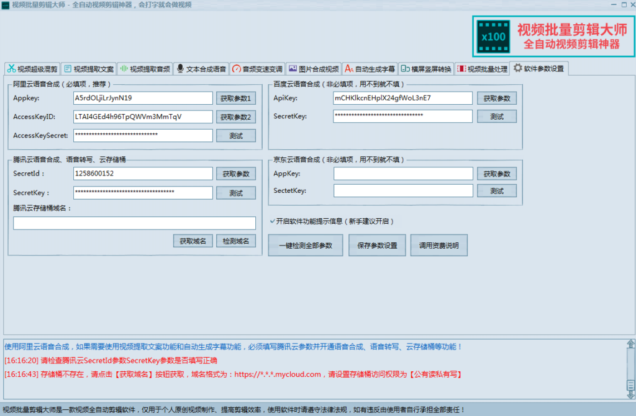Click the document icon on 视频提取文案 tab
Image resolution: width=636 pixels, height=416 pixels.
click(68, 69)
